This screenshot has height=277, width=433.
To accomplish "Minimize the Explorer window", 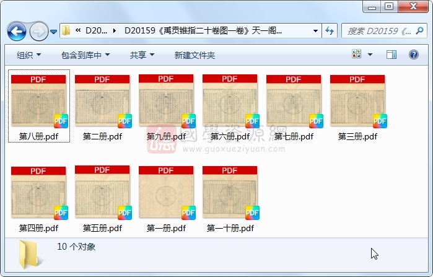I will (x=372, y=7).
